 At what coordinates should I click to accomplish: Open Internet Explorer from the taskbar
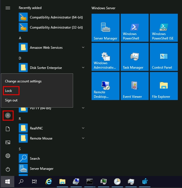click(48, 182)
